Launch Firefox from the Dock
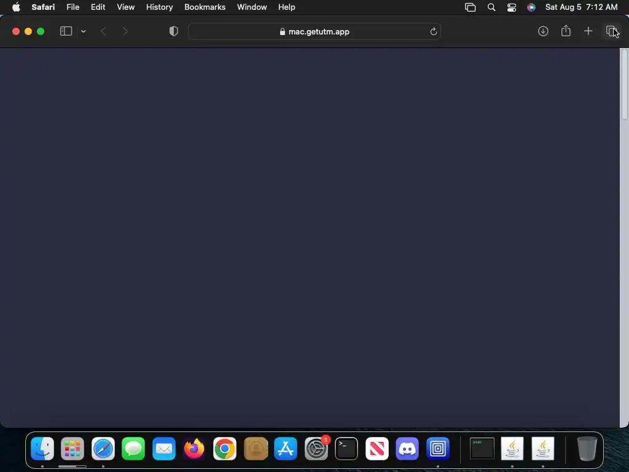This screenshot has width=629, height=472. tap(194, 448)
